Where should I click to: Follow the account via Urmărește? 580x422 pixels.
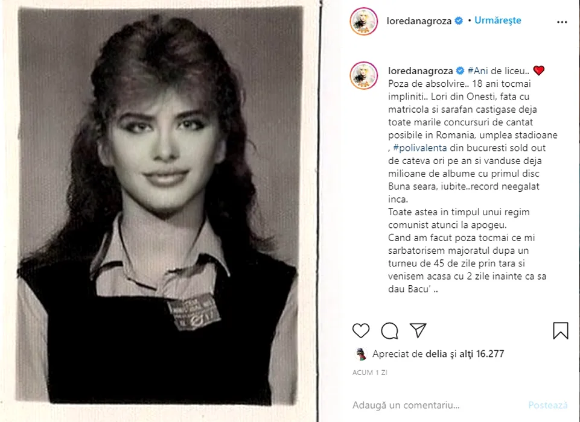point(497,20)
